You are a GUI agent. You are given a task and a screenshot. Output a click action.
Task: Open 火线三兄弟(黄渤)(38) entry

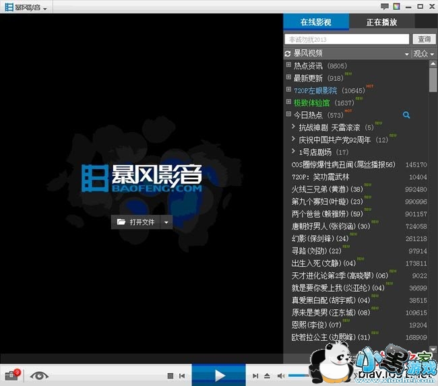(x=358, y=189)
